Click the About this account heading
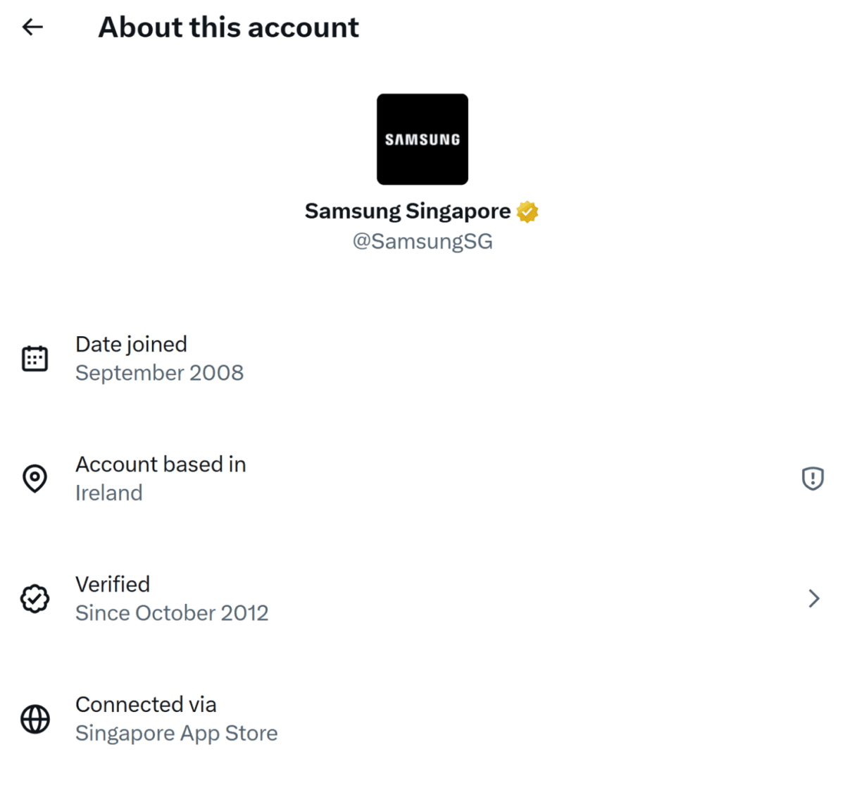 point(228,27)
